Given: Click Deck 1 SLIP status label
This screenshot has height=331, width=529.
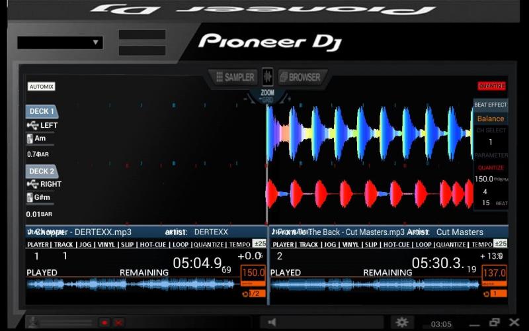Looking at the screenshot, I should (x=127, y=244).
